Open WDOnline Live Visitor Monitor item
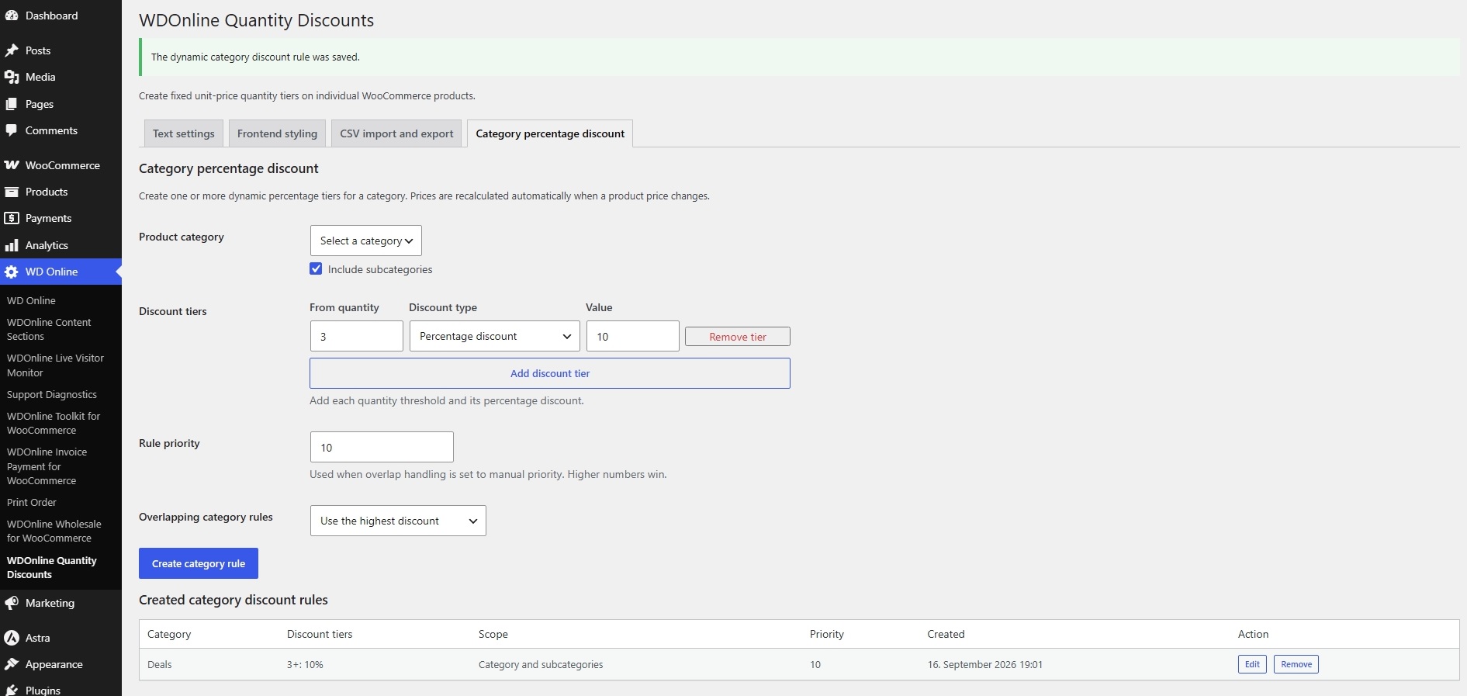The height and width of the screenshot is (696, 1467). (x=55, y=365)
